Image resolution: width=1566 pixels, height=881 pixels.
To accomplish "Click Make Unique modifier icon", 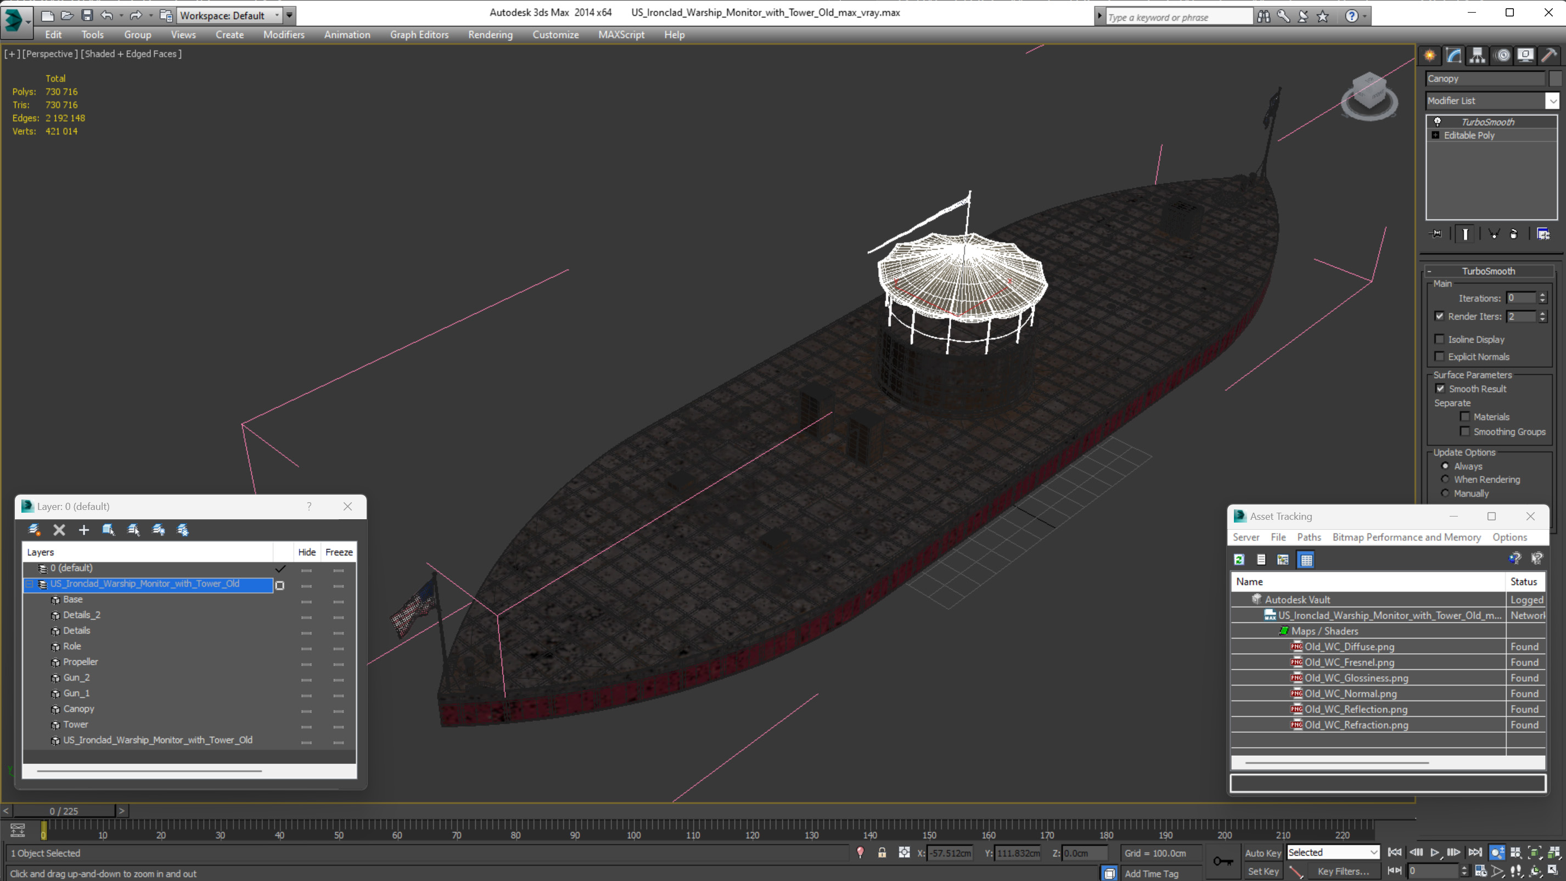I will click(1494, 234).
